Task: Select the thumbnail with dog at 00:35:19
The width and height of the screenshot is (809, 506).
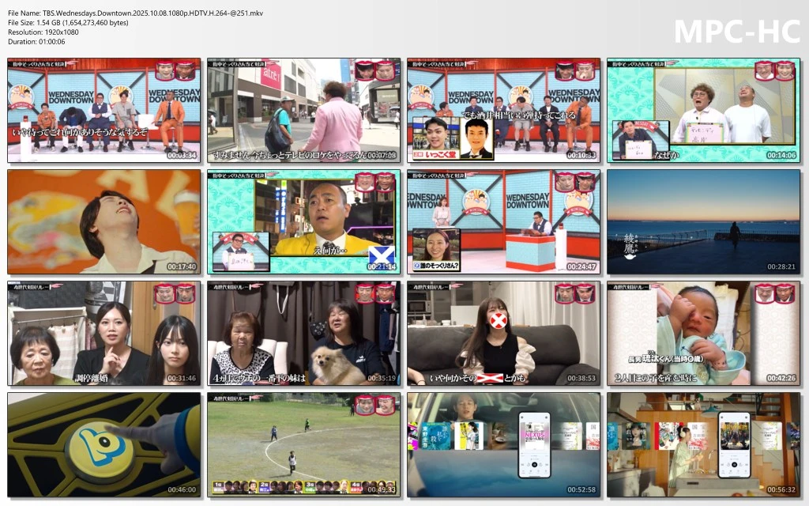Action: pyautogui.click(x=303, y=334)
